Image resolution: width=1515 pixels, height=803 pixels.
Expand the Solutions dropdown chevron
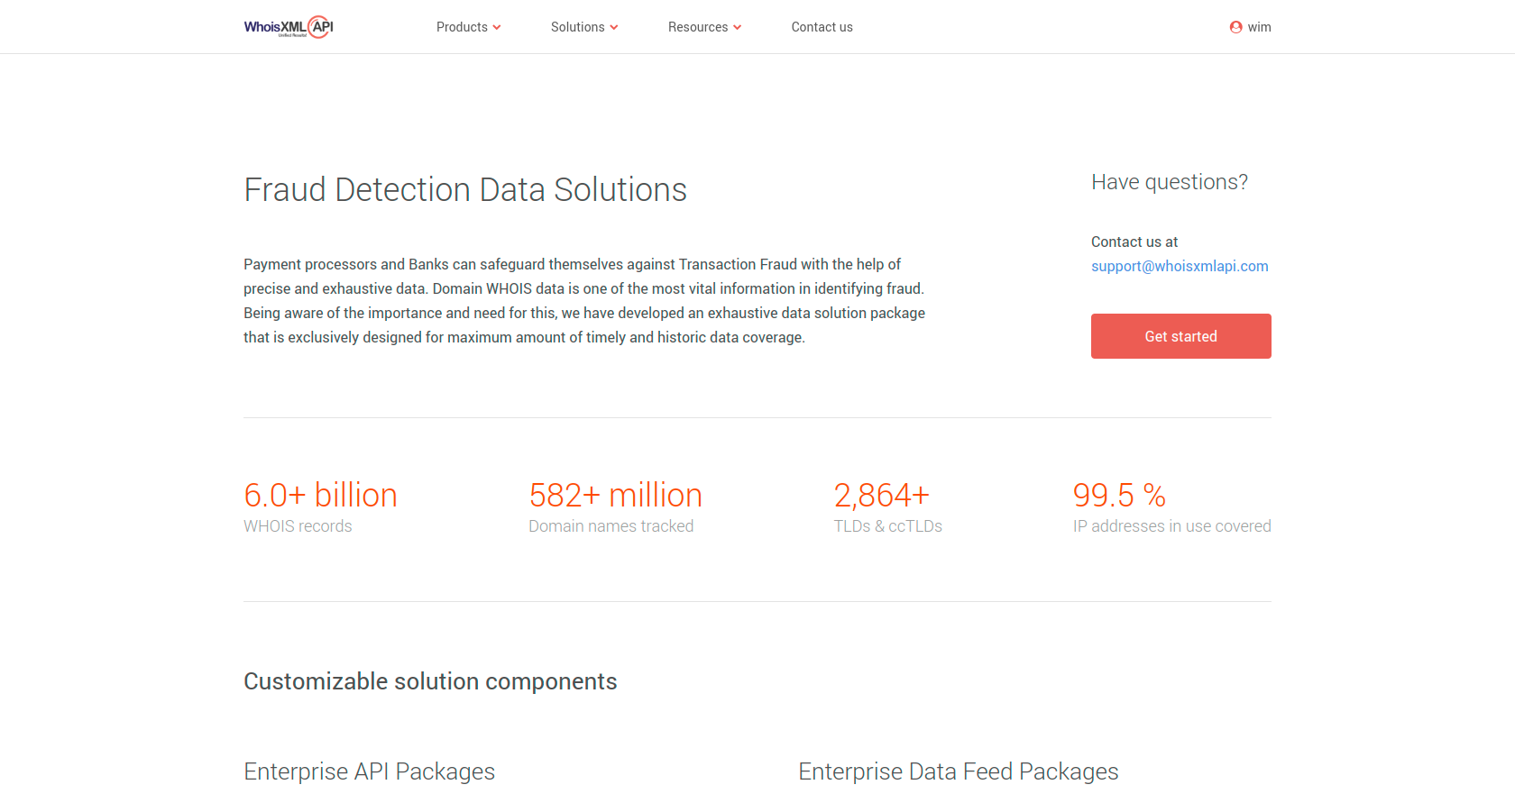coord(614,28)
